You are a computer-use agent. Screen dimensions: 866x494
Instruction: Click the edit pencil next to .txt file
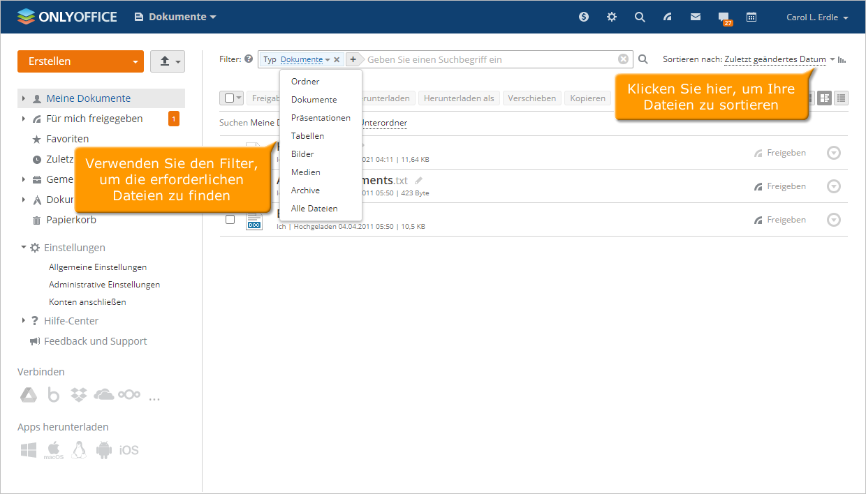(419, 181)
